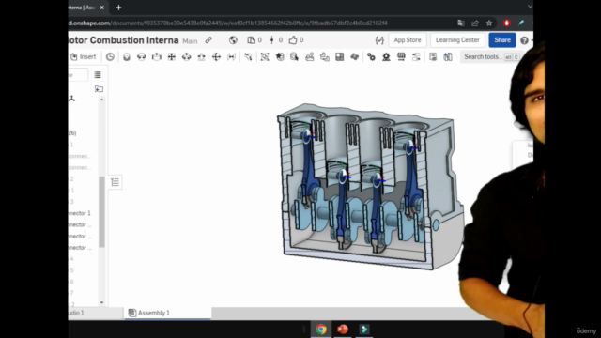Image resolution: width=601 pixels, height=338 pixels.
Task: Click the translate page icon in the address bar
Action: pyautogui.click(x=461, y=23)
